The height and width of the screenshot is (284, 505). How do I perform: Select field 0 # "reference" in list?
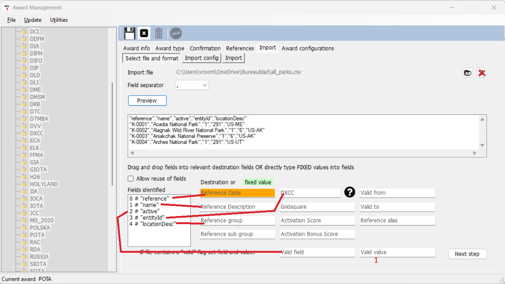pyautogui.click(x=149, y=199)
